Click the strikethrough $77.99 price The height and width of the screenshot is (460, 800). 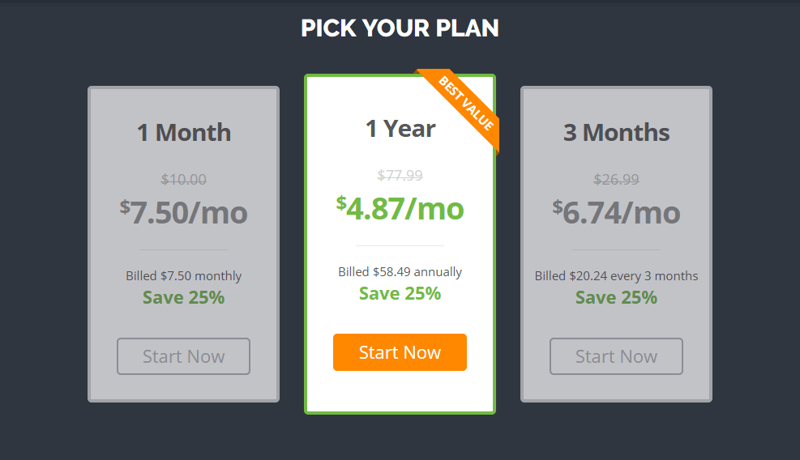coord(400,175)
